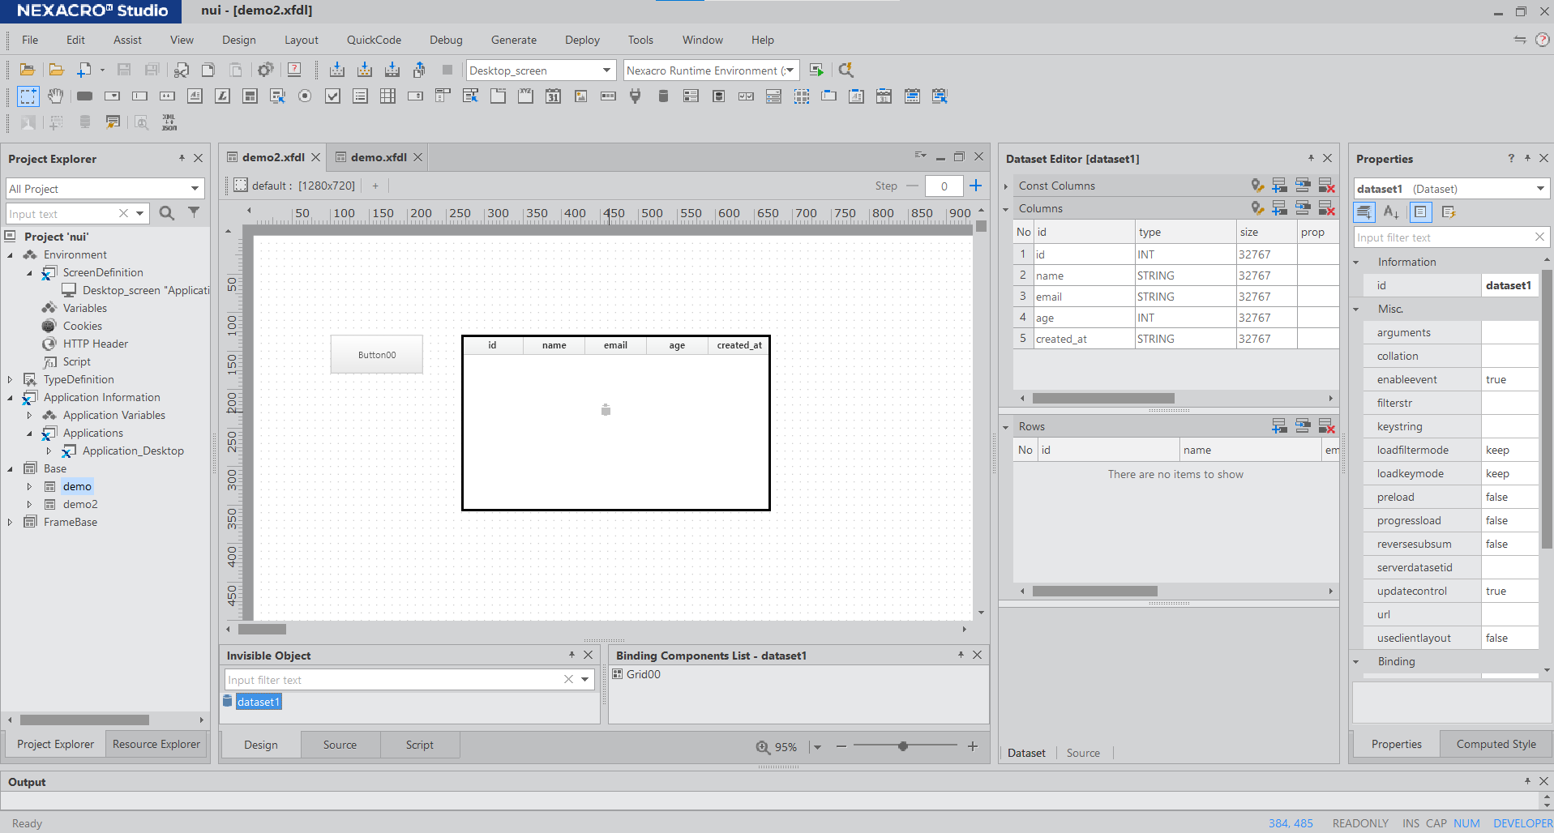Open the Desktop_screen dropdown
The width and height of the screenshot is (1554, 833).
coord(606,70)
